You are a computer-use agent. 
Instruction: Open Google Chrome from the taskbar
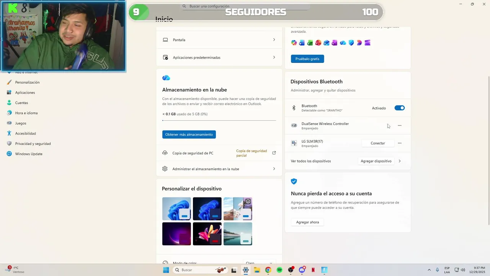(268, 270)
